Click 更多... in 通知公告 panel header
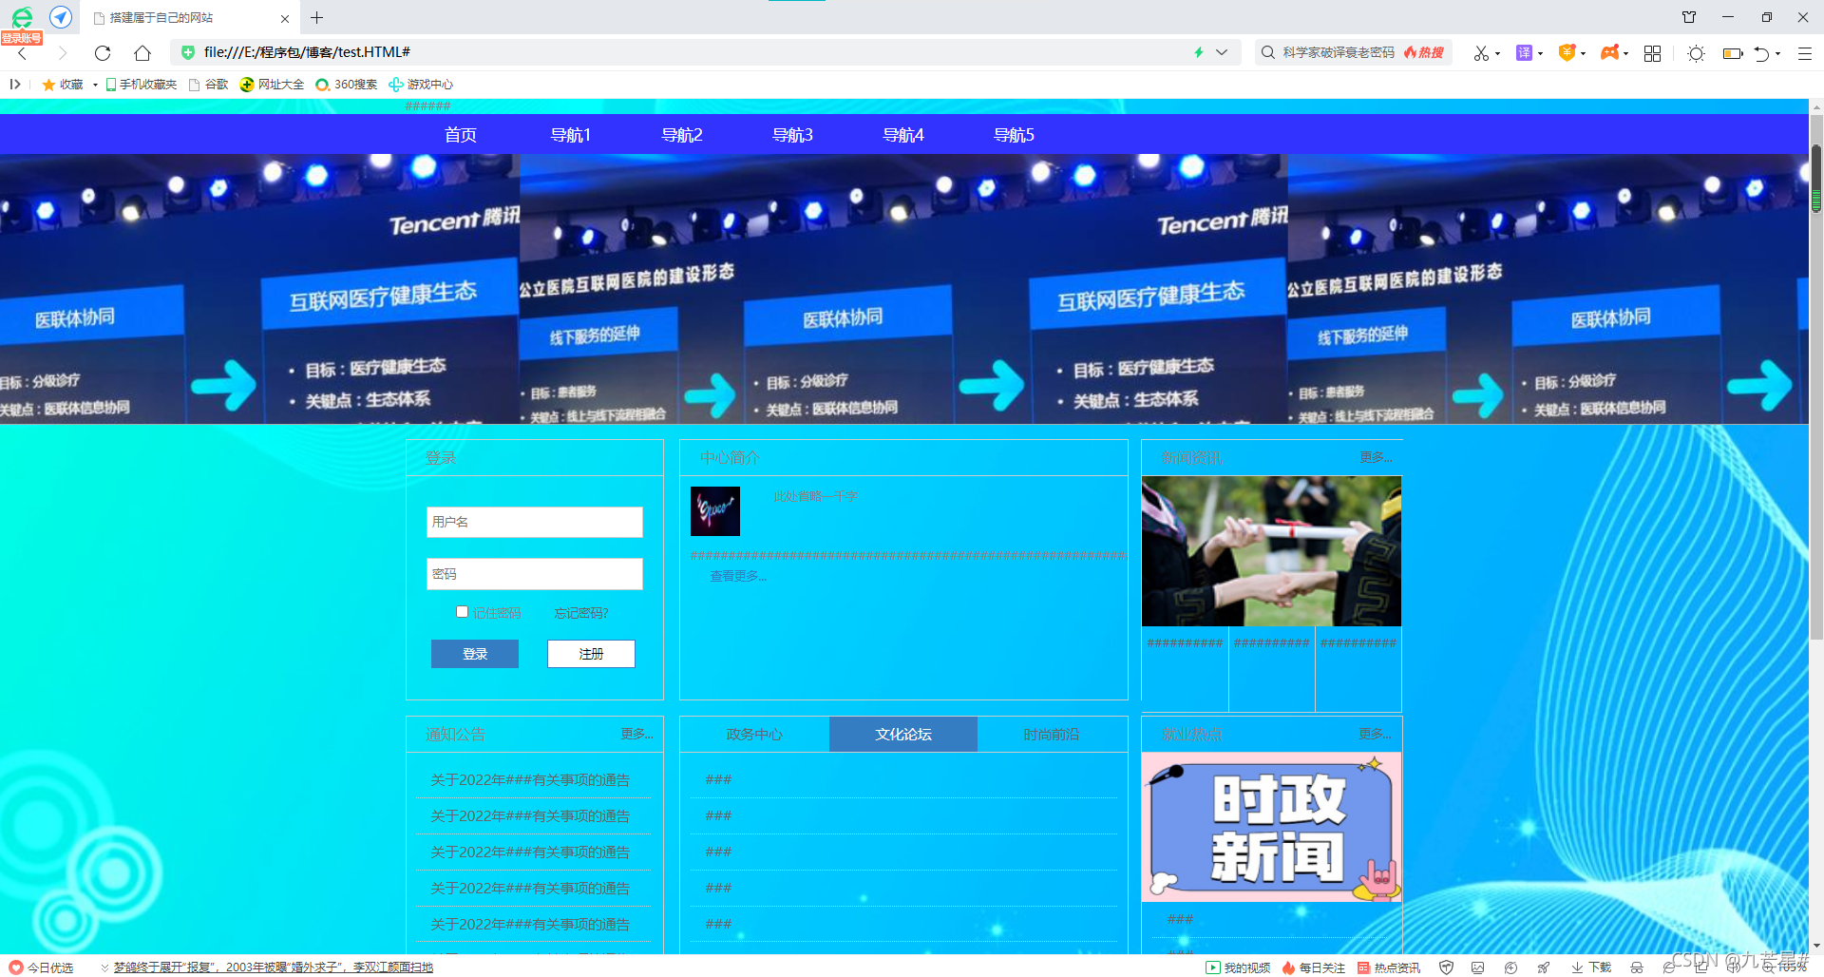The height and width of the screenshot is (977, 1824). point(637,734)
